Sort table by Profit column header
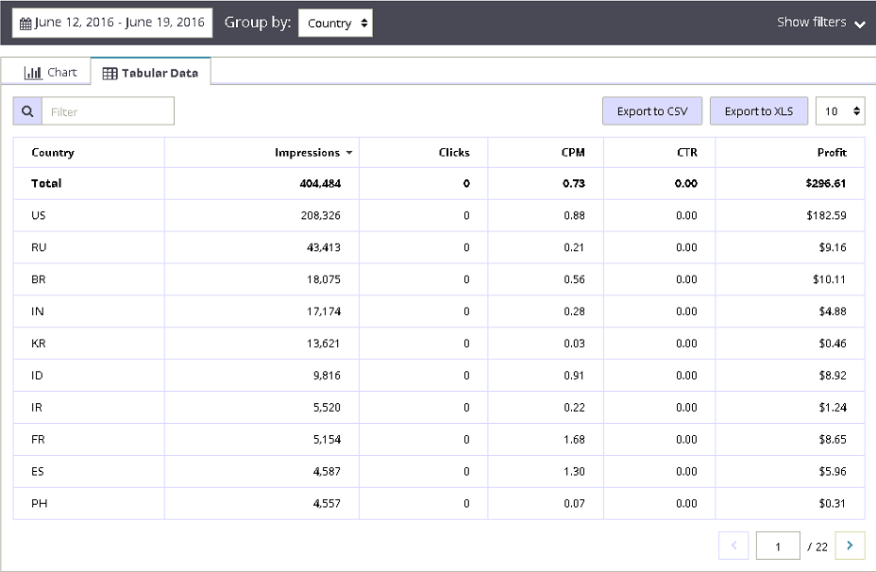This screenshot has width=876, height=572. tap(832, 153)
